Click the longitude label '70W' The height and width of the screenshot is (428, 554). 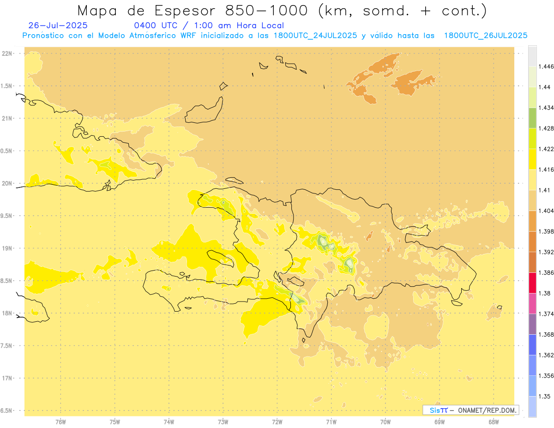(x=385, y=422)
